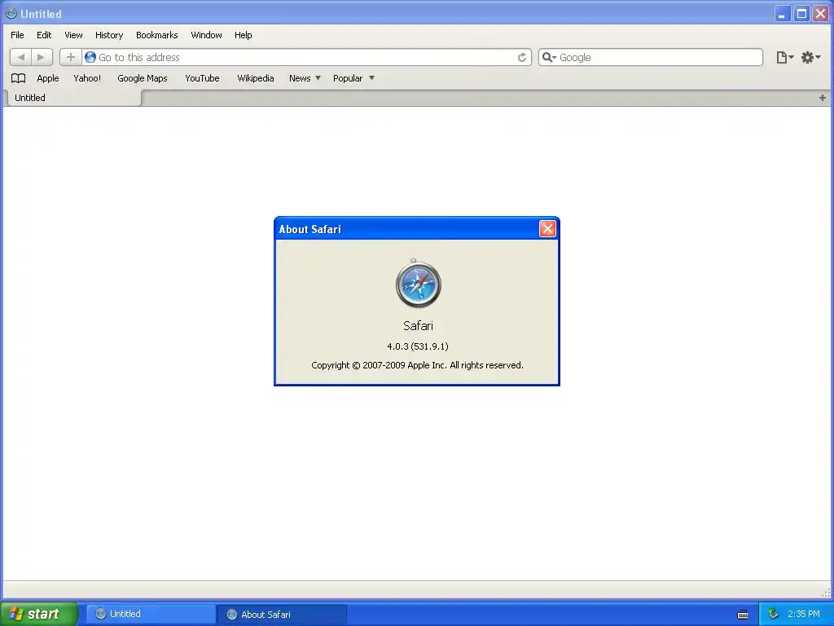Open the View menu
This screenshot has width=834, height=626.
click(x=73, y=35)
